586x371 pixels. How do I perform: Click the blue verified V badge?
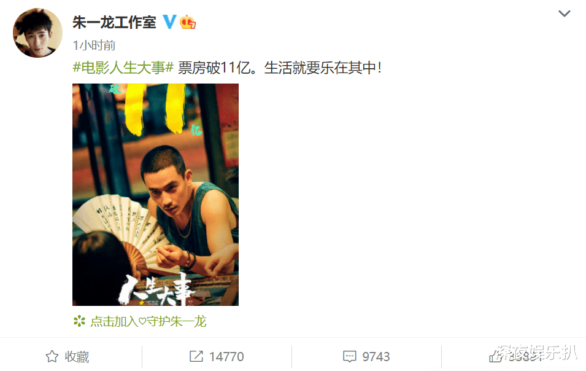[x=169, y=22]
